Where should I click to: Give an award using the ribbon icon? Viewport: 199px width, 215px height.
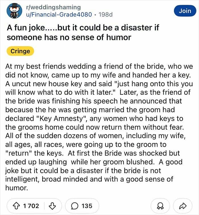coord(160,206)
